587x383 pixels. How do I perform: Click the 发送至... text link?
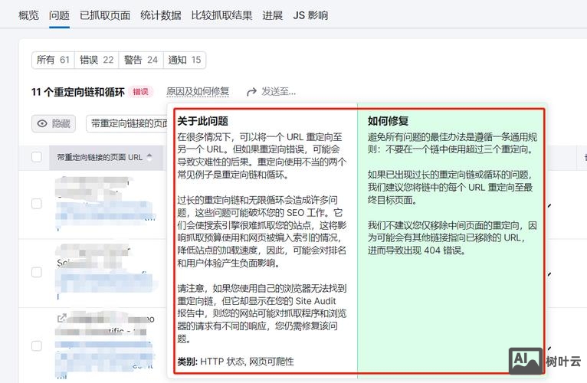[278, 91]
